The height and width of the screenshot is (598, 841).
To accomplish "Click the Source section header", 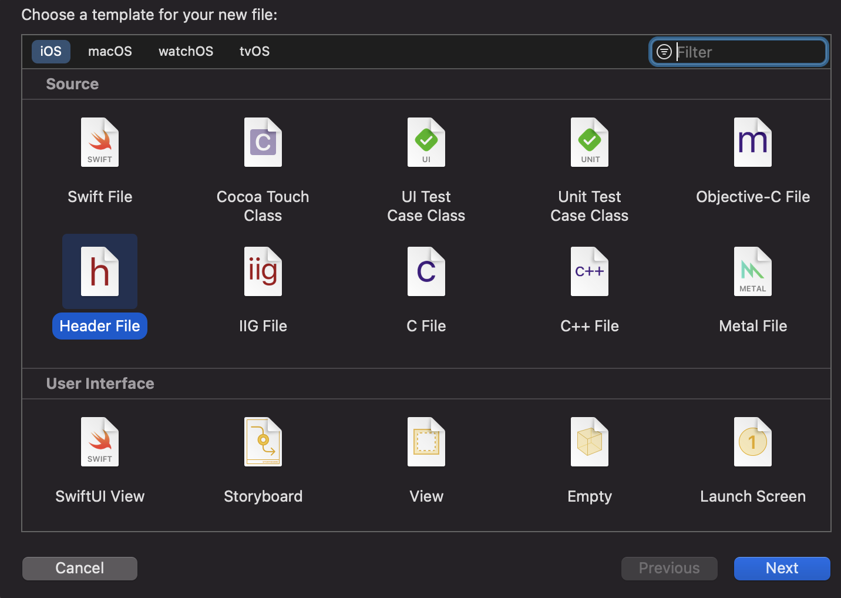I will point(72,84).
